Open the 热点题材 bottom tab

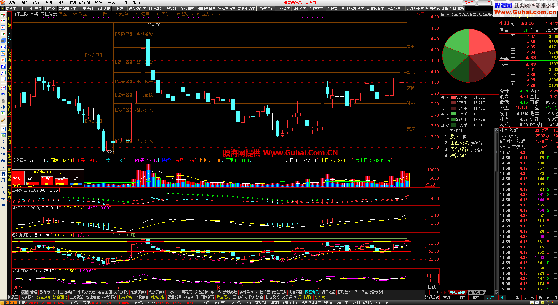pos(223,297)
